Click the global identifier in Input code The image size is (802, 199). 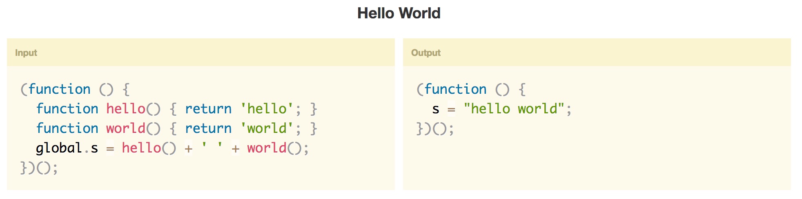tap(59, 148)
